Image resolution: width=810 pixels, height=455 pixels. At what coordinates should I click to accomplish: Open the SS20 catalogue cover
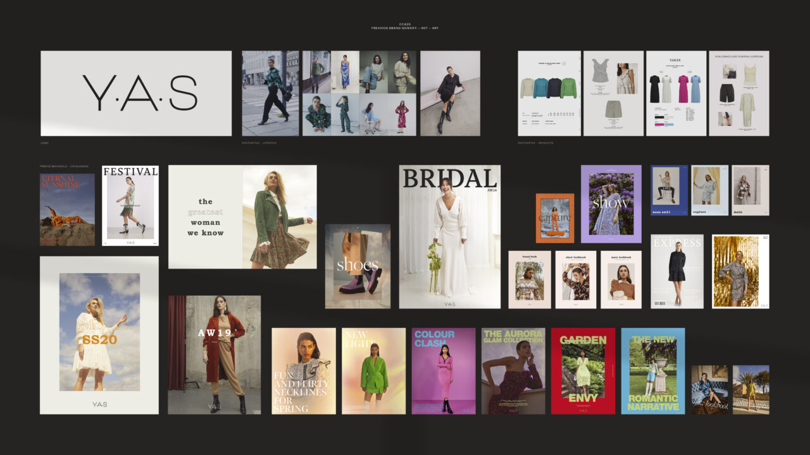pyautogui.click(x=99, y=335)
